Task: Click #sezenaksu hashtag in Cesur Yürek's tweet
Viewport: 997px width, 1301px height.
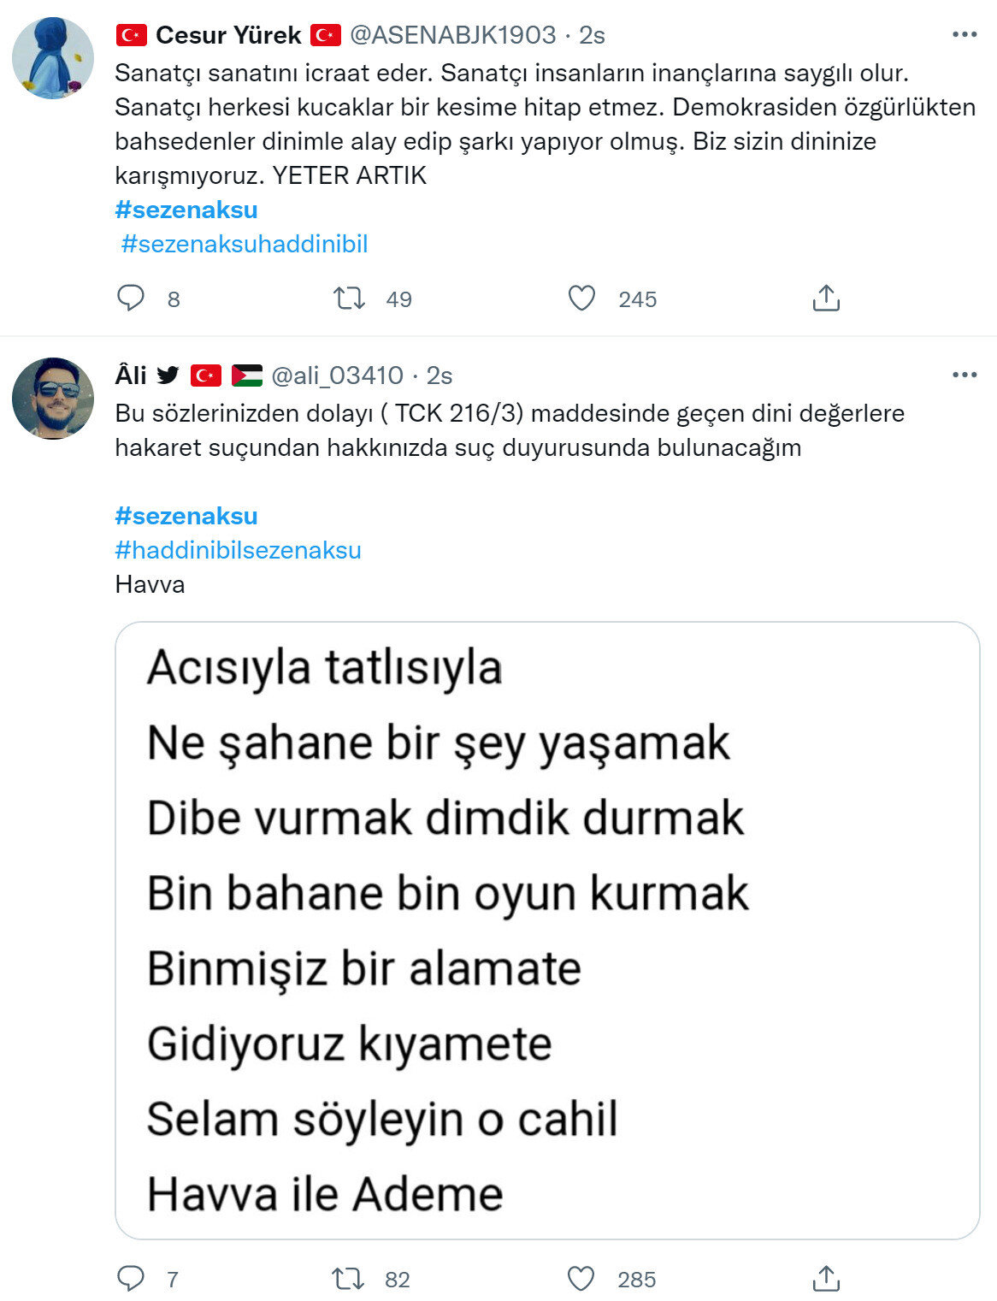Action: [x=186, y=210]
